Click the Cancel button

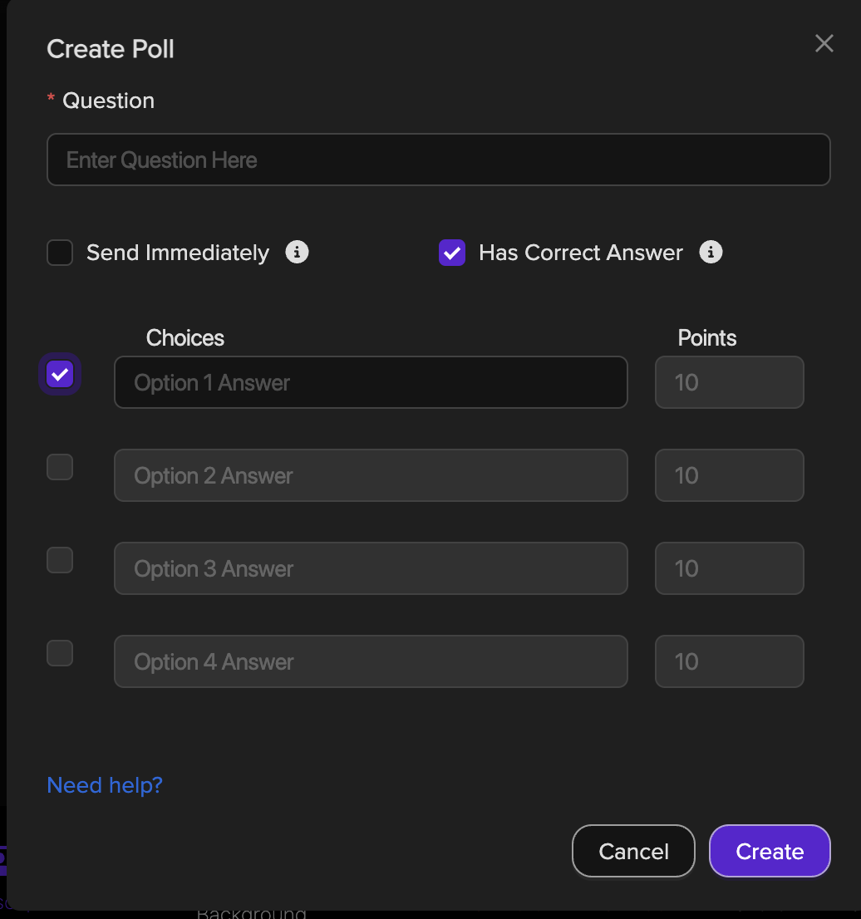[633, 851]
